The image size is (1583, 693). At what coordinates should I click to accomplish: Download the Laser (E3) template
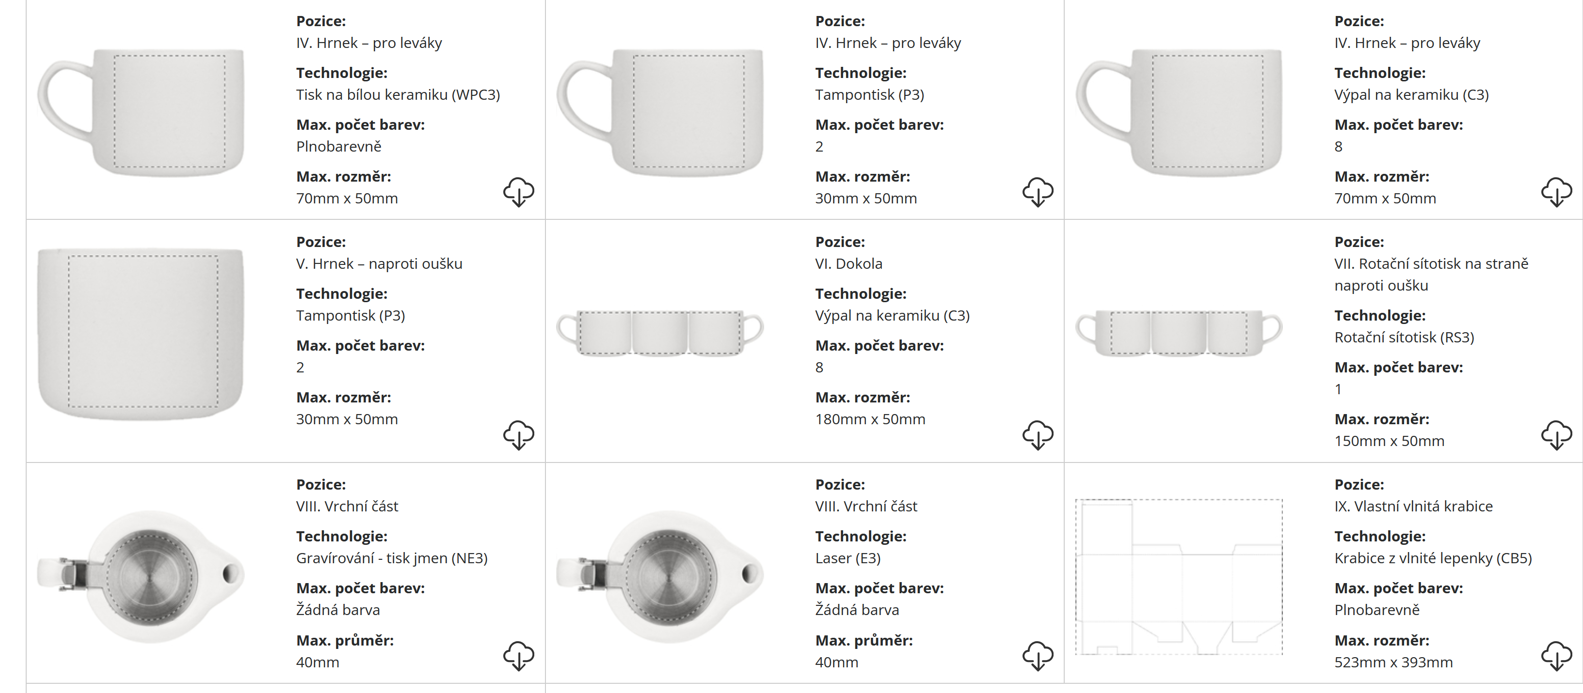1038,656
